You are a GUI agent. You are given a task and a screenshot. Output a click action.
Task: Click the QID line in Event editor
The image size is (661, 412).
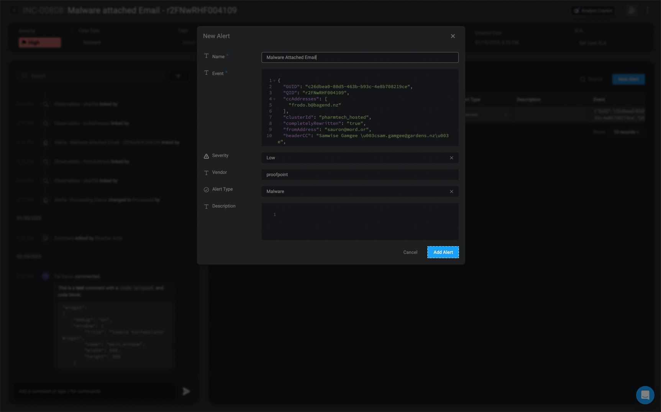(x=316, y=93)
